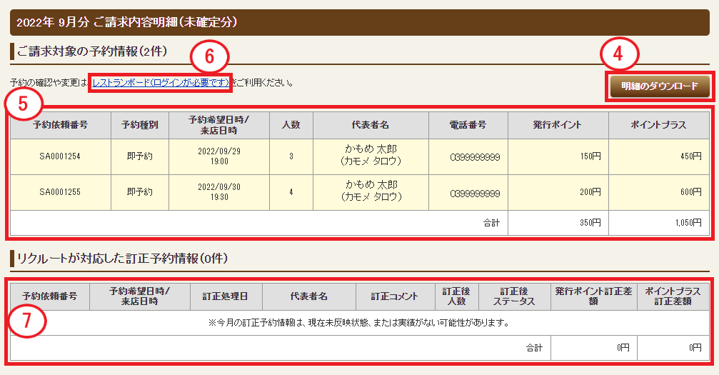Click the ご請求対象の予約情報(2件) heading
This screenshot has width=719, height=375.
92,51
